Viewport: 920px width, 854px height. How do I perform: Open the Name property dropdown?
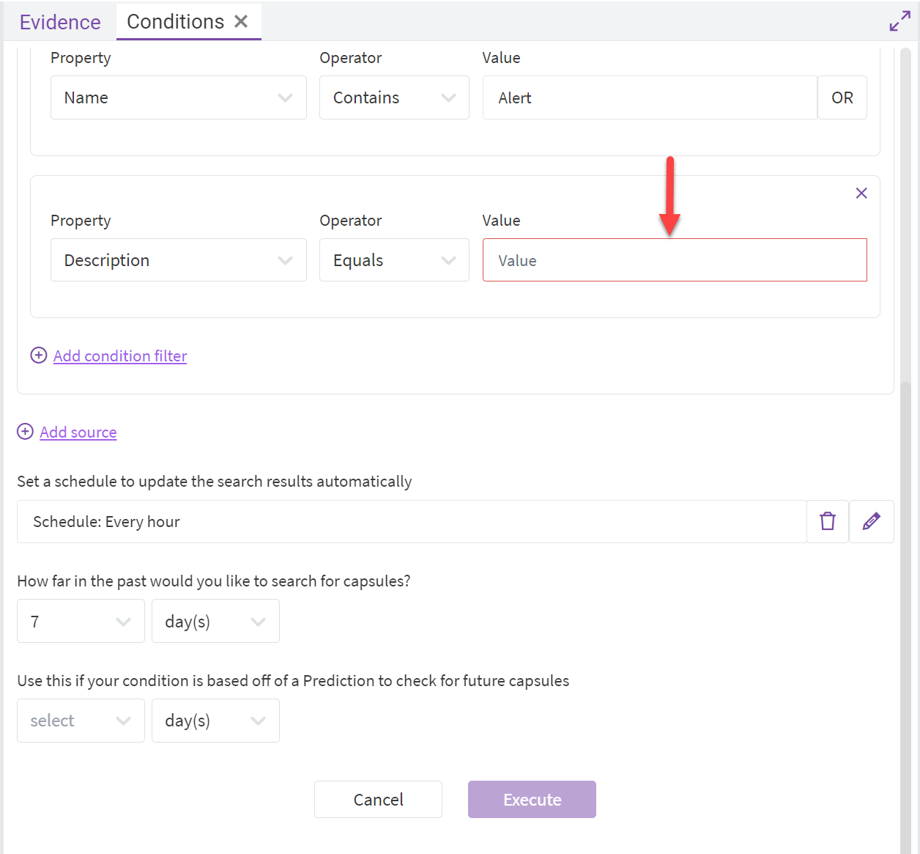(x=178, y=97)
